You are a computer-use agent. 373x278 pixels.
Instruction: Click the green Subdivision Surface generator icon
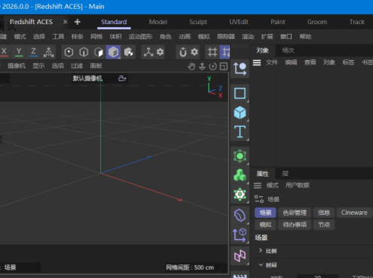[x=240, y=156]
